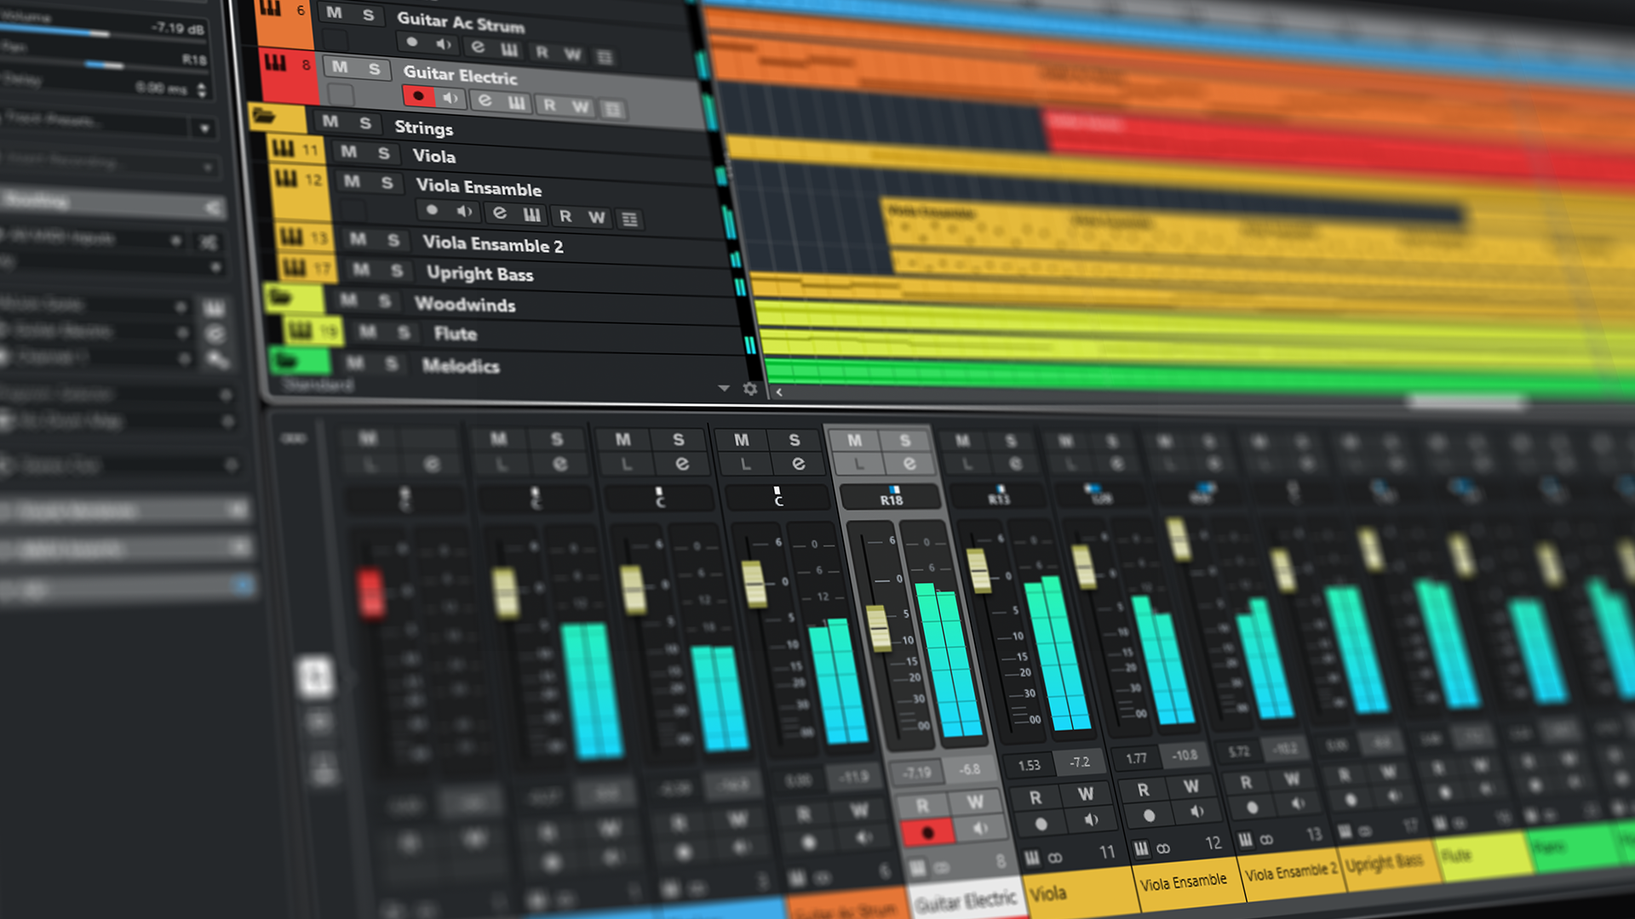The width and height of the screenshot is (1635, 919).
Task: Show lanes icon on Viola Ensamble track
Action: 629,220
